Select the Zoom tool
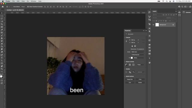The height and width of the screenshot is (108, 192). 2,69
